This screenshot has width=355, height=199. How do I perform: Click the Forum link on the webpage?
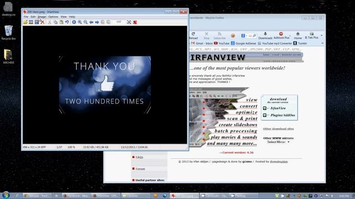pyautogui.click(x=140, y=169)
